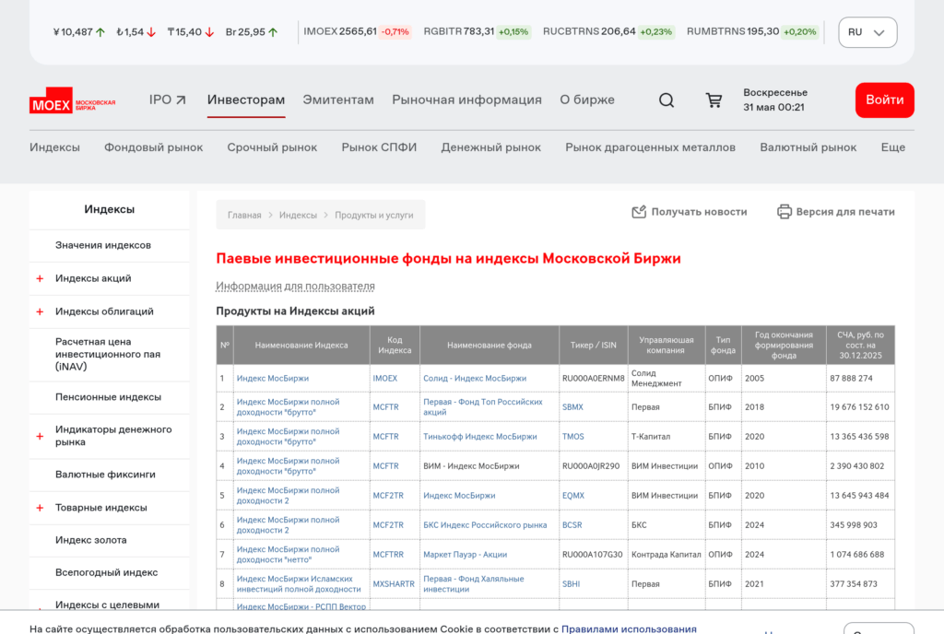Go to Фондовый рынок menu item
The width and height of the screenshot is (944, 634).
(x=154, y=147)
